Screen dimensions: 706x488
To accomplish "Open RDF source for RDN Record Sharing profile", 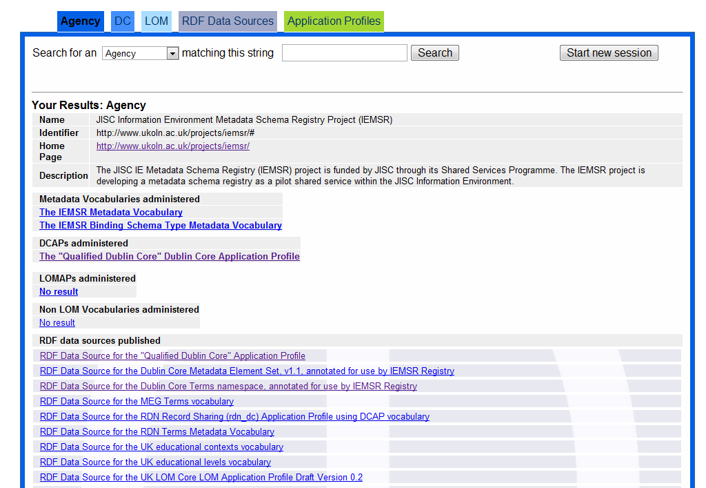I will (234, 416).
